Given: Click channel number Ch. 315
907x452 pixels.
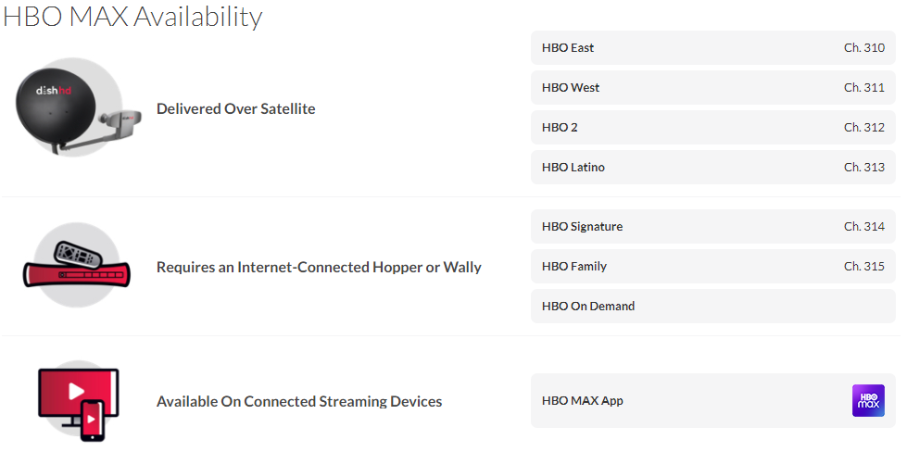Looking at the screenshot, I should click(x=864, y=267).
